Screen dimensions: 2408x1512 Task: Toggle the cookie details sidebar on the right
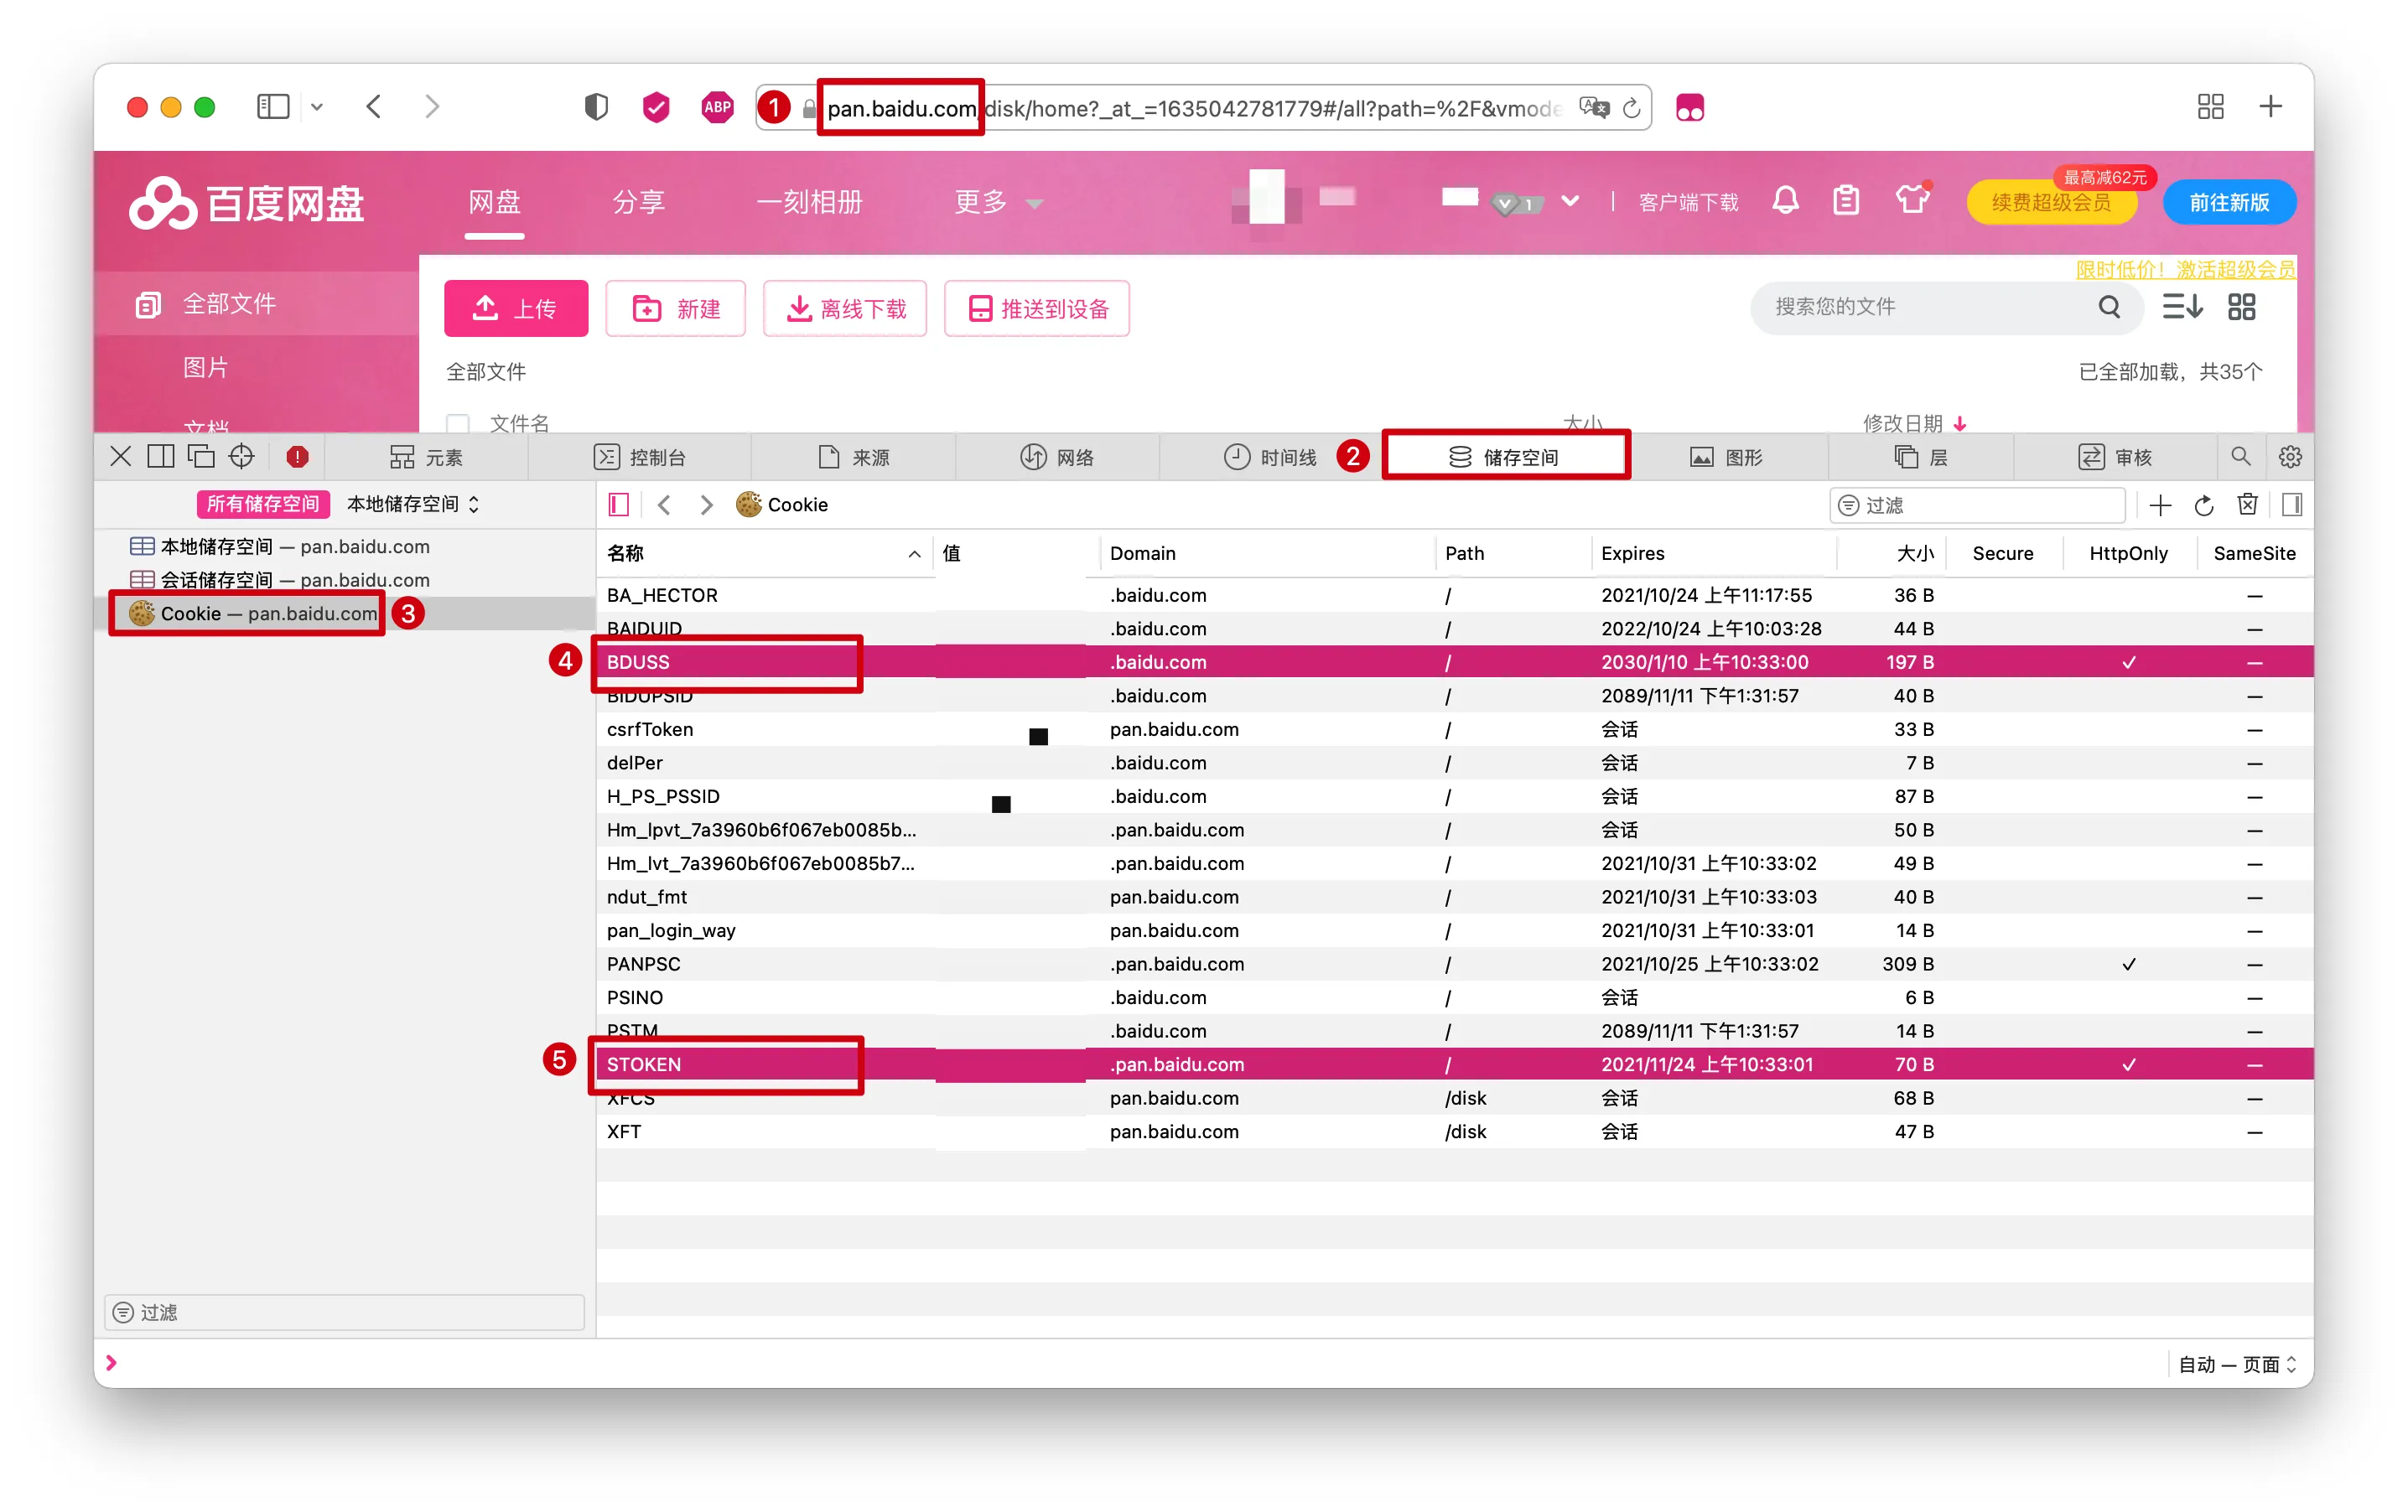click(x=2292, y=505)
